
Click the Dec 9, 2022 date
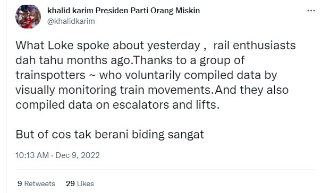coord(78,155)
